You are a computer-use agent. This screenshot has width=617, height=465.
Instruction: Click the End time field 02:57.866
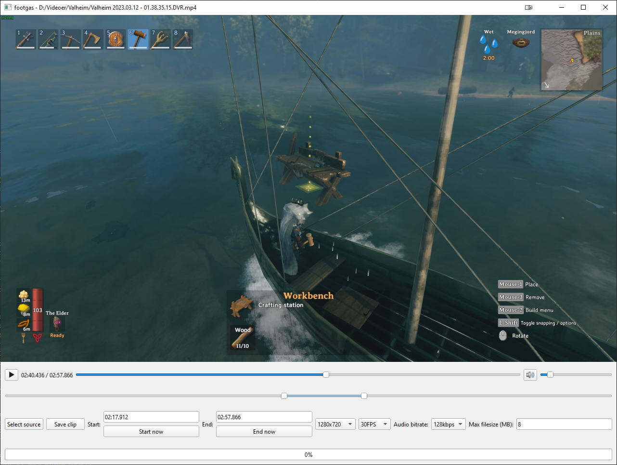[x=264, y=417]
